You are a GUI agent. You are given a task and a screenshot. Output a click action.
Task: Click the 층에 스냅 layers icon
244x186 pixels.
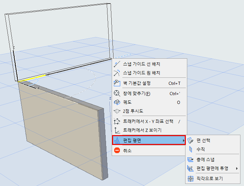tap(190, 159)
